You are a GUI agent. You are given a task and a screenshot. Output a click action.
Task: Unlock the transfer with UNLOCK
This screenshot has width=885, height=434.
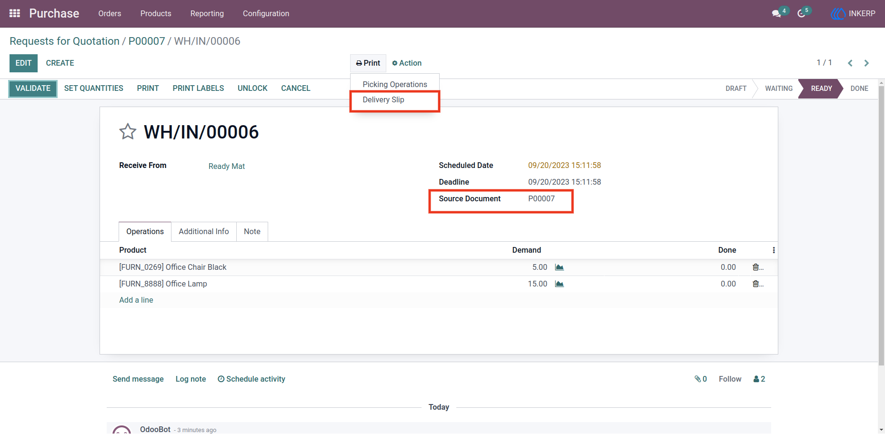[252, 89]
